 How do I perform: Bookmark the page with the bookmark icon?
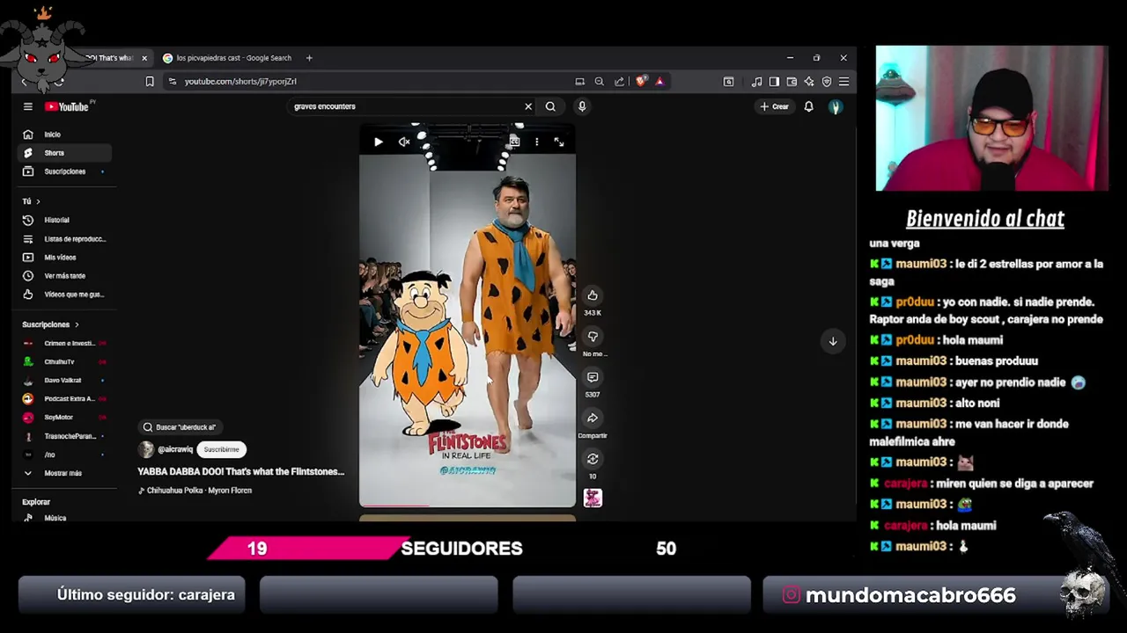150,82
